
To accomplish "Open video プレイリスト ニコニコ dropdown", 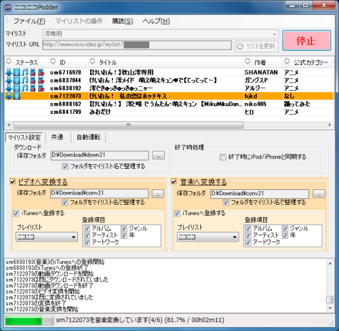I will [47, 237].
